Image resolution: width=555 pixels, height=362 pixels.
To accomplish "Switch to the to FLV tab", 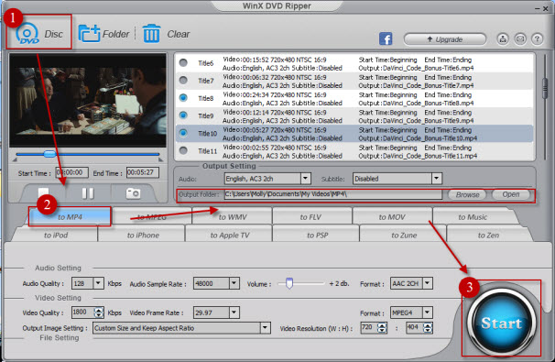I will point(310,217).
